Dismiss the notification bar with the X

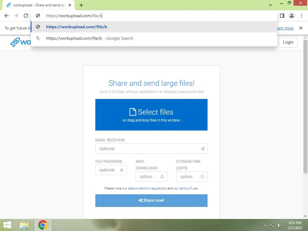(300, 28)
